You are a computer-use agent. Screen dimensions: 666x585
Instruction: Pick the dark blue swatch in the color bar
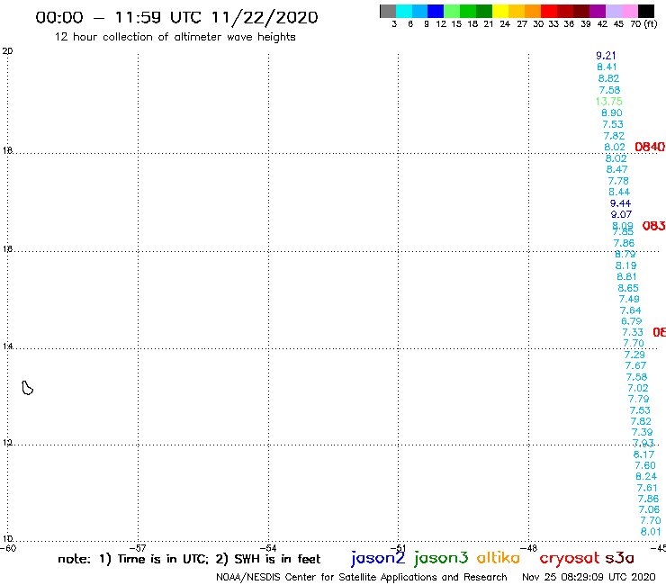[436, 11]
